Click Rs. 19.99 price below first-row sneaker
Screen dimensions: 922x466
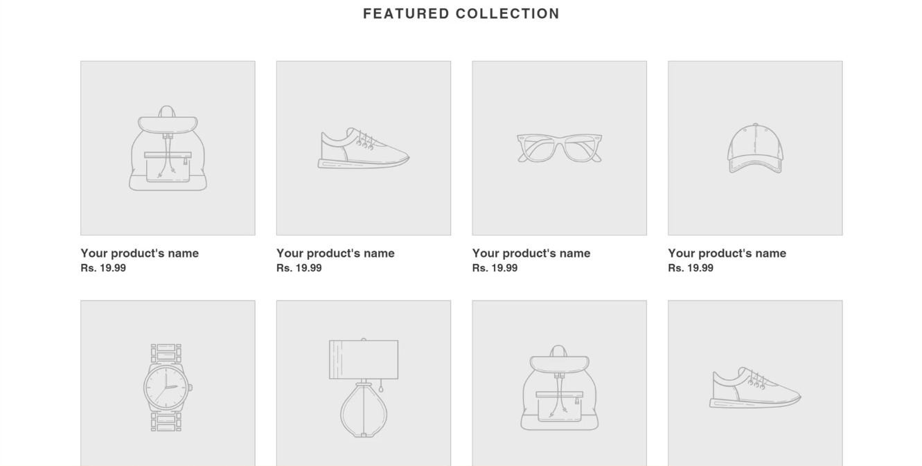pyautogui.click(x=299, y=268)
